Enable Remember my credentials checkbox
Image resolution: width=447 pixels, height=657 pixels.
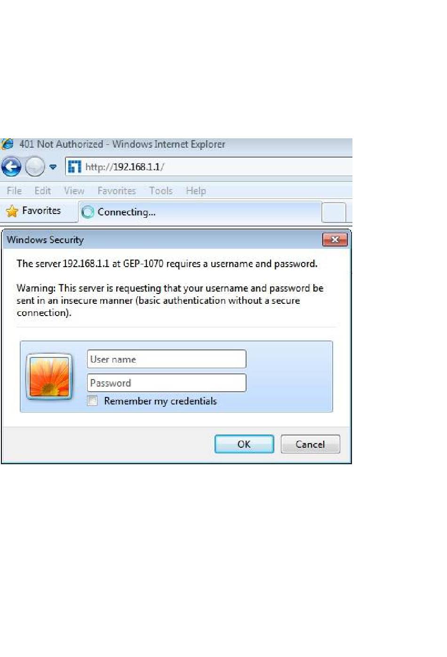[93, 401]
